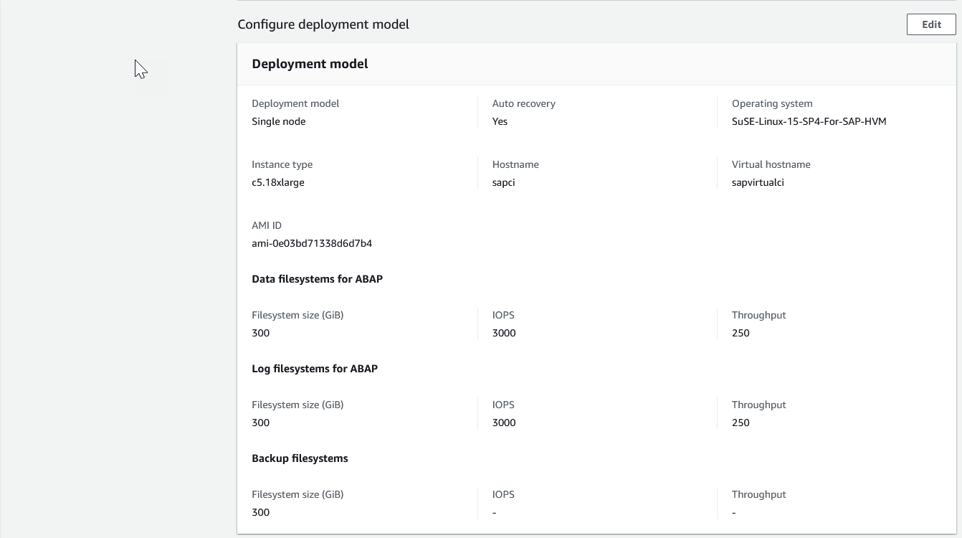The height and width of the screenshot is (538, 962).
Task: Click the Edit button for deployment model
Action: click(930, 24)
